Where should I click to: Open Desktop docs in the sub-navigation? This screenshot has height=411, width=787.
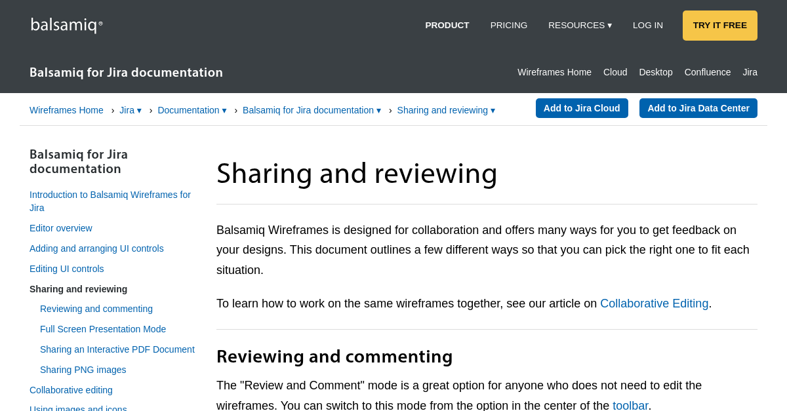coord(655,72)
